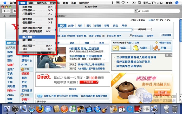Open the Mail stamp icon in Dock
The width and height of the screenshot is (182, 114).
click(23, 109)
